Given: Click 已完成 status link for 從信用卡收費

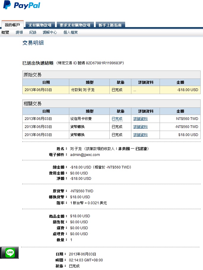Looking at the screenshot, I should 117,119.
